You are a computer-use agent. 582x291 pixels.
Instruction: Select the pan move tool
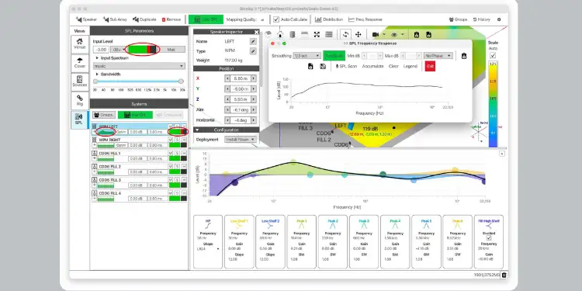pos(359,34)
